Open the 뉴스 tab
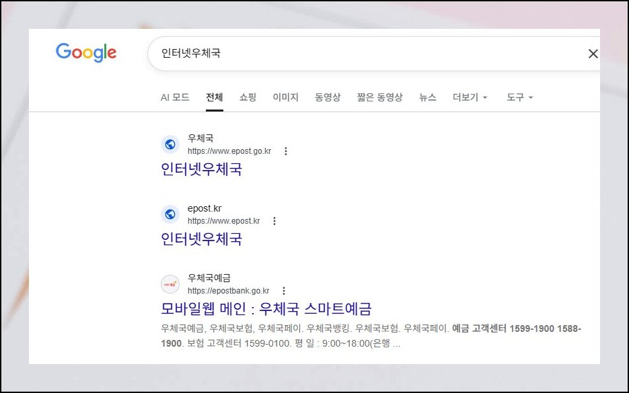The height and width of the screenshot is (393, 629). [428, 97]
